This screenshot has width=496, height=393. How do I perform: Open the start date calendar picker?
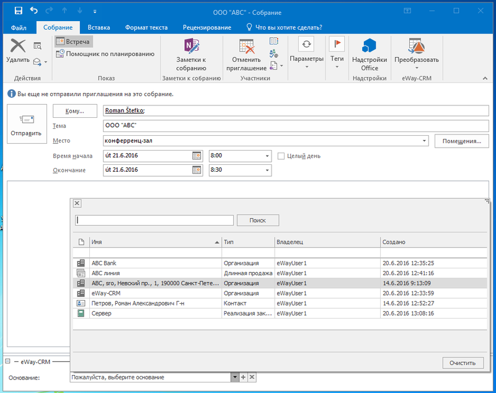(197, 156)
